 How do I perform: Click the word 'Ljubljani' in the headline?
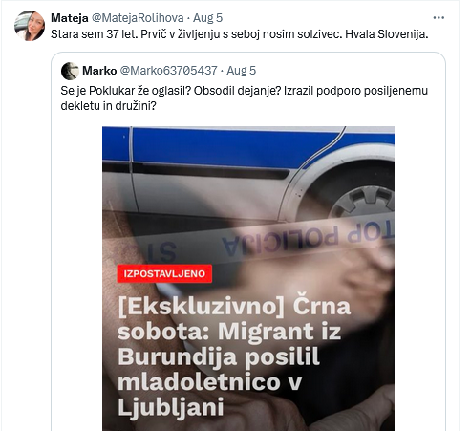[170, 407]
